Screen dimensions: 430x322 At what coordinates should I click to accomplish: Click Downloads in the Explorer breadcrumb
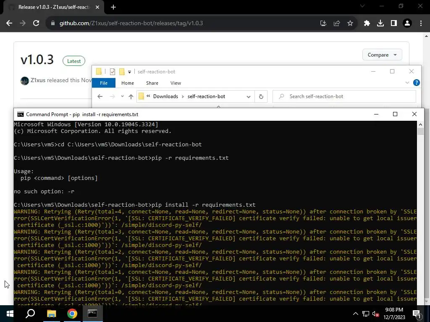point(165,96)
